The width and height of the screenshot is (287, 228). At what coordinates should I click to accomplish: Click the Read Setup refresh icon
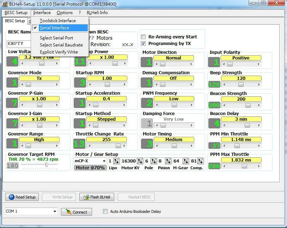coord(12,197)
